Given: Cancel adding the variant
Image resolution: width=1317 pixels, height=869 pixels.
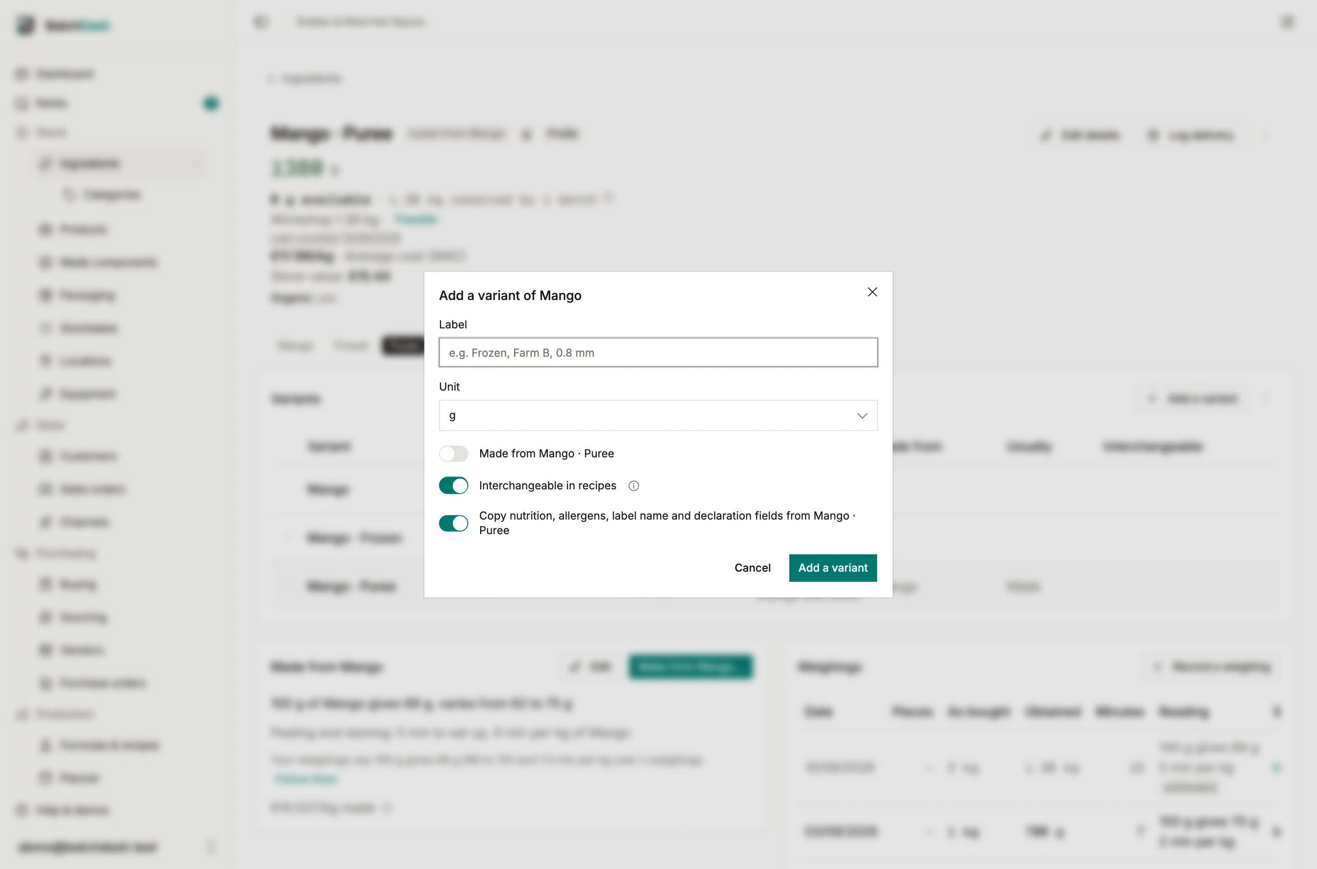Looking at the screenshot, I should pyautogui.click(x=752, y=568).
